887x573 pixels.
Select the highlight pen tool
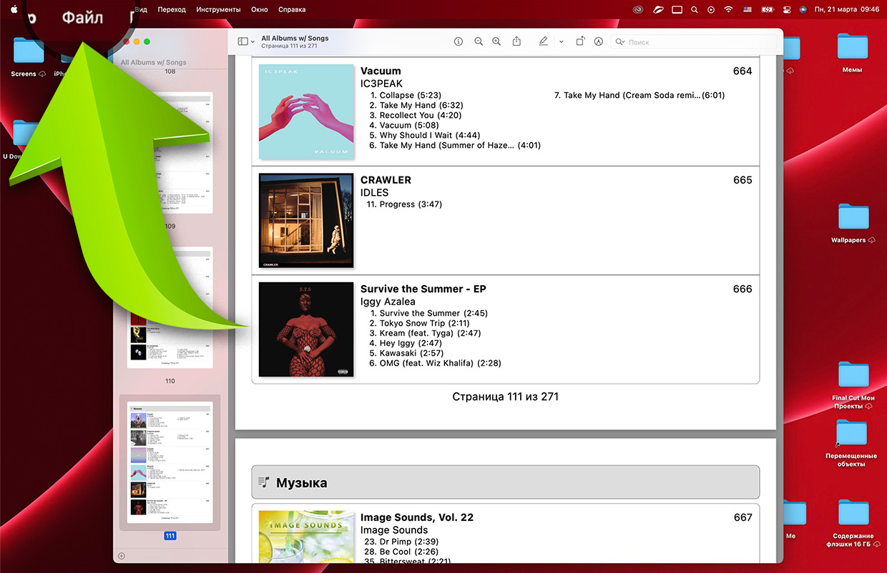(544, 42)
